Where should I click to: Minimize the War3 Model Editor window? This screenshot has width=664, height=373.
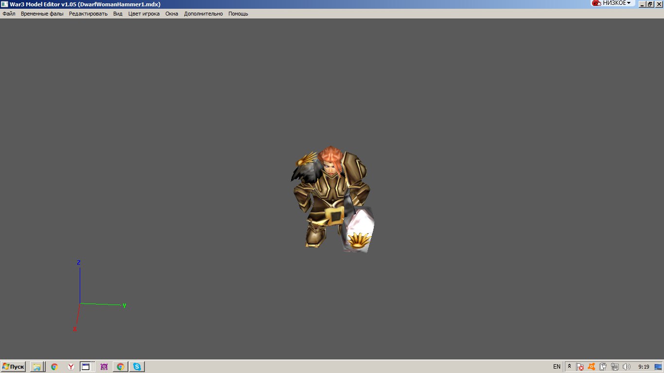[642, 4]
